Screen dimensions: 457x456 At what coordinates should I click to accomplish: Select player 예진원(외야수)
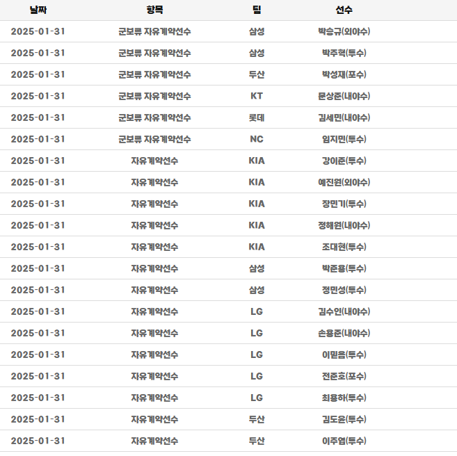[x=344, y=182]
